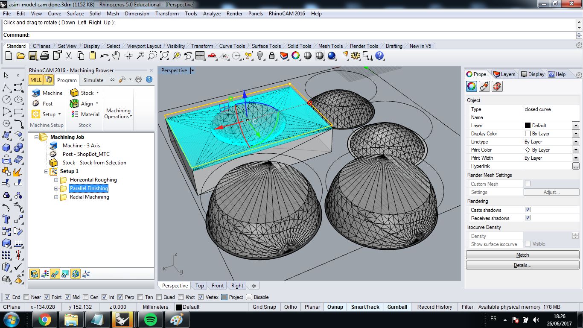The height and width of the screenshot is (328, 583).
Task: Click the blue Help question mark icon
Action: tap(379, 56)
